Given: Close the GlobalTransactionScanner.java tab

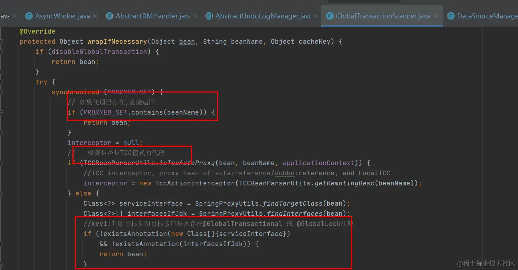Looking at the screenshot, I should pos(436,16).
